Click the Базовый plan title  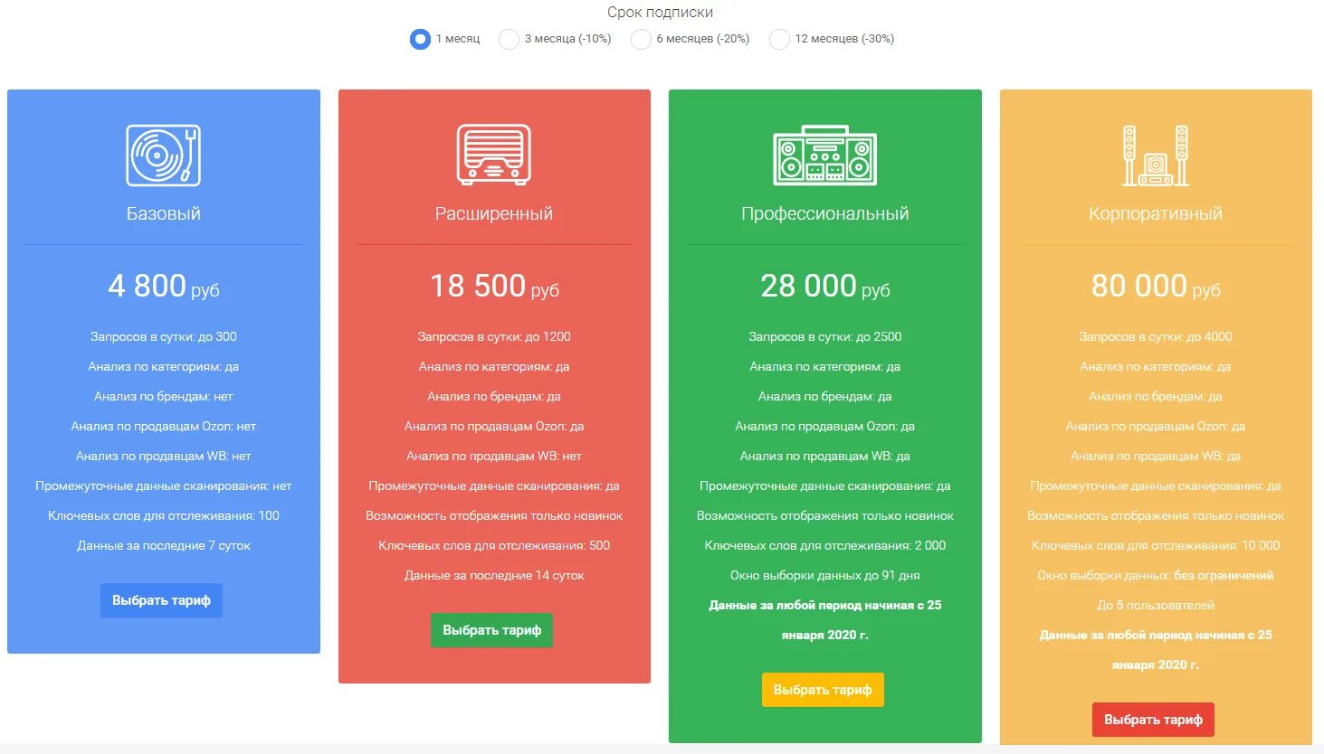tap(163, 213)
